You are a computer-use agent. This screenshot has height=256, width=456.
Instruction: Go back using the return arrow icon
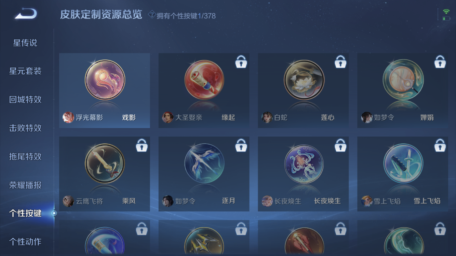[x=26, y=14]
